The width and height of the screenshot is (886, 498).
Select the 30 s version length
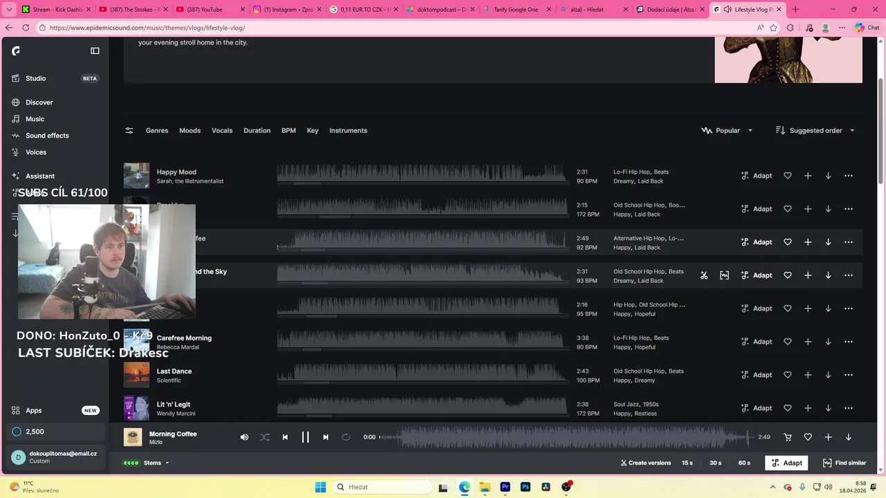pyautogui.click(x=716, y=463)
